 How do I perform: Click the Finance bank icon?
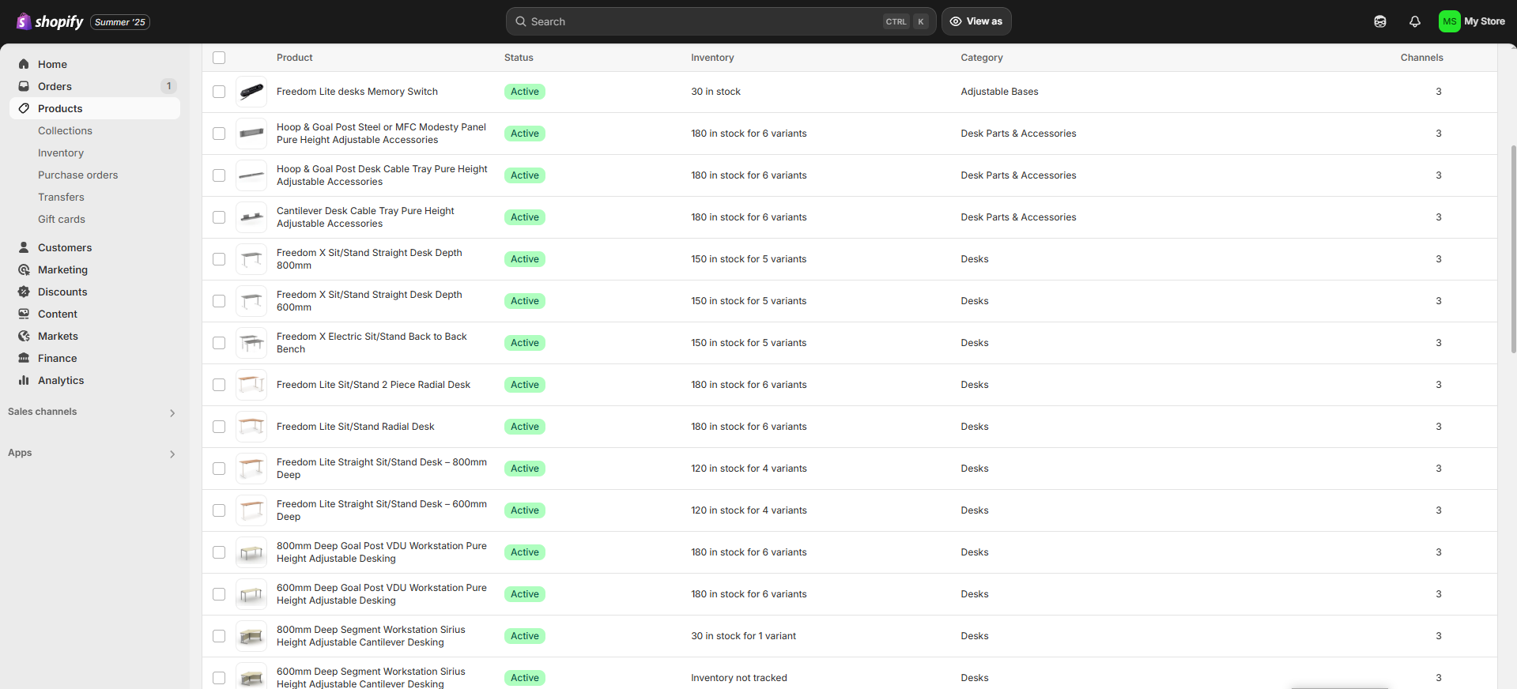24,358
